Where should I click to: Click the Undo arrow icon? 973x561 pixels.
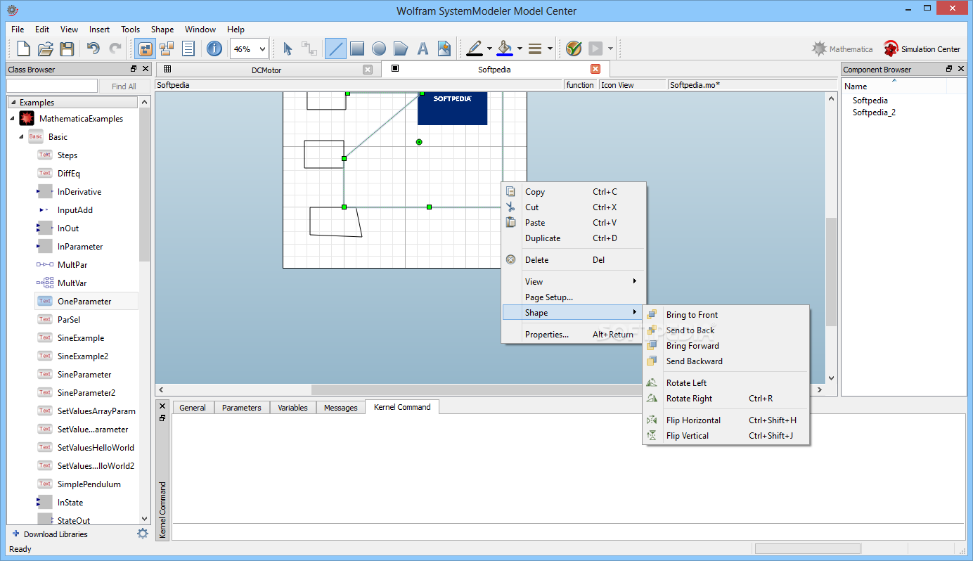point(93,49)
